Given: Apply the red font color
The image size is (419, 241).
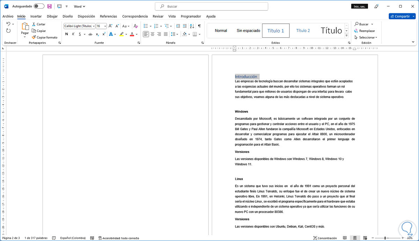Looking at the screenshot, I should (x=132, y=34).
